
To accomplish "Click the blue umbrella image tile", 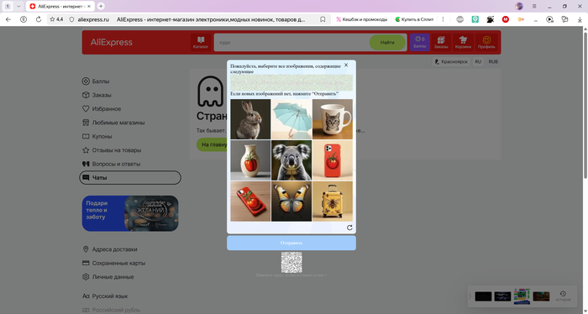I will pos(291,119).
